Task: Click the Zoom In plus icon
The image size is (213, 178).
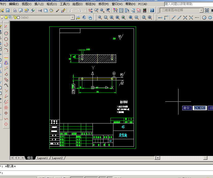Action: click(x=131, y=17)
